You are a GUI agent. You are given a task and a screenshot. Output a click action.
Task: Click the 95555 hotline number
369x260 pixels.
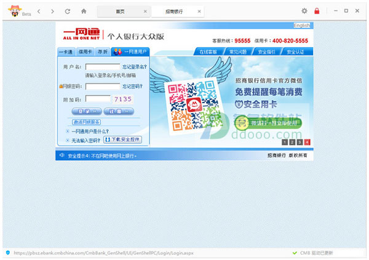[242, 41]
